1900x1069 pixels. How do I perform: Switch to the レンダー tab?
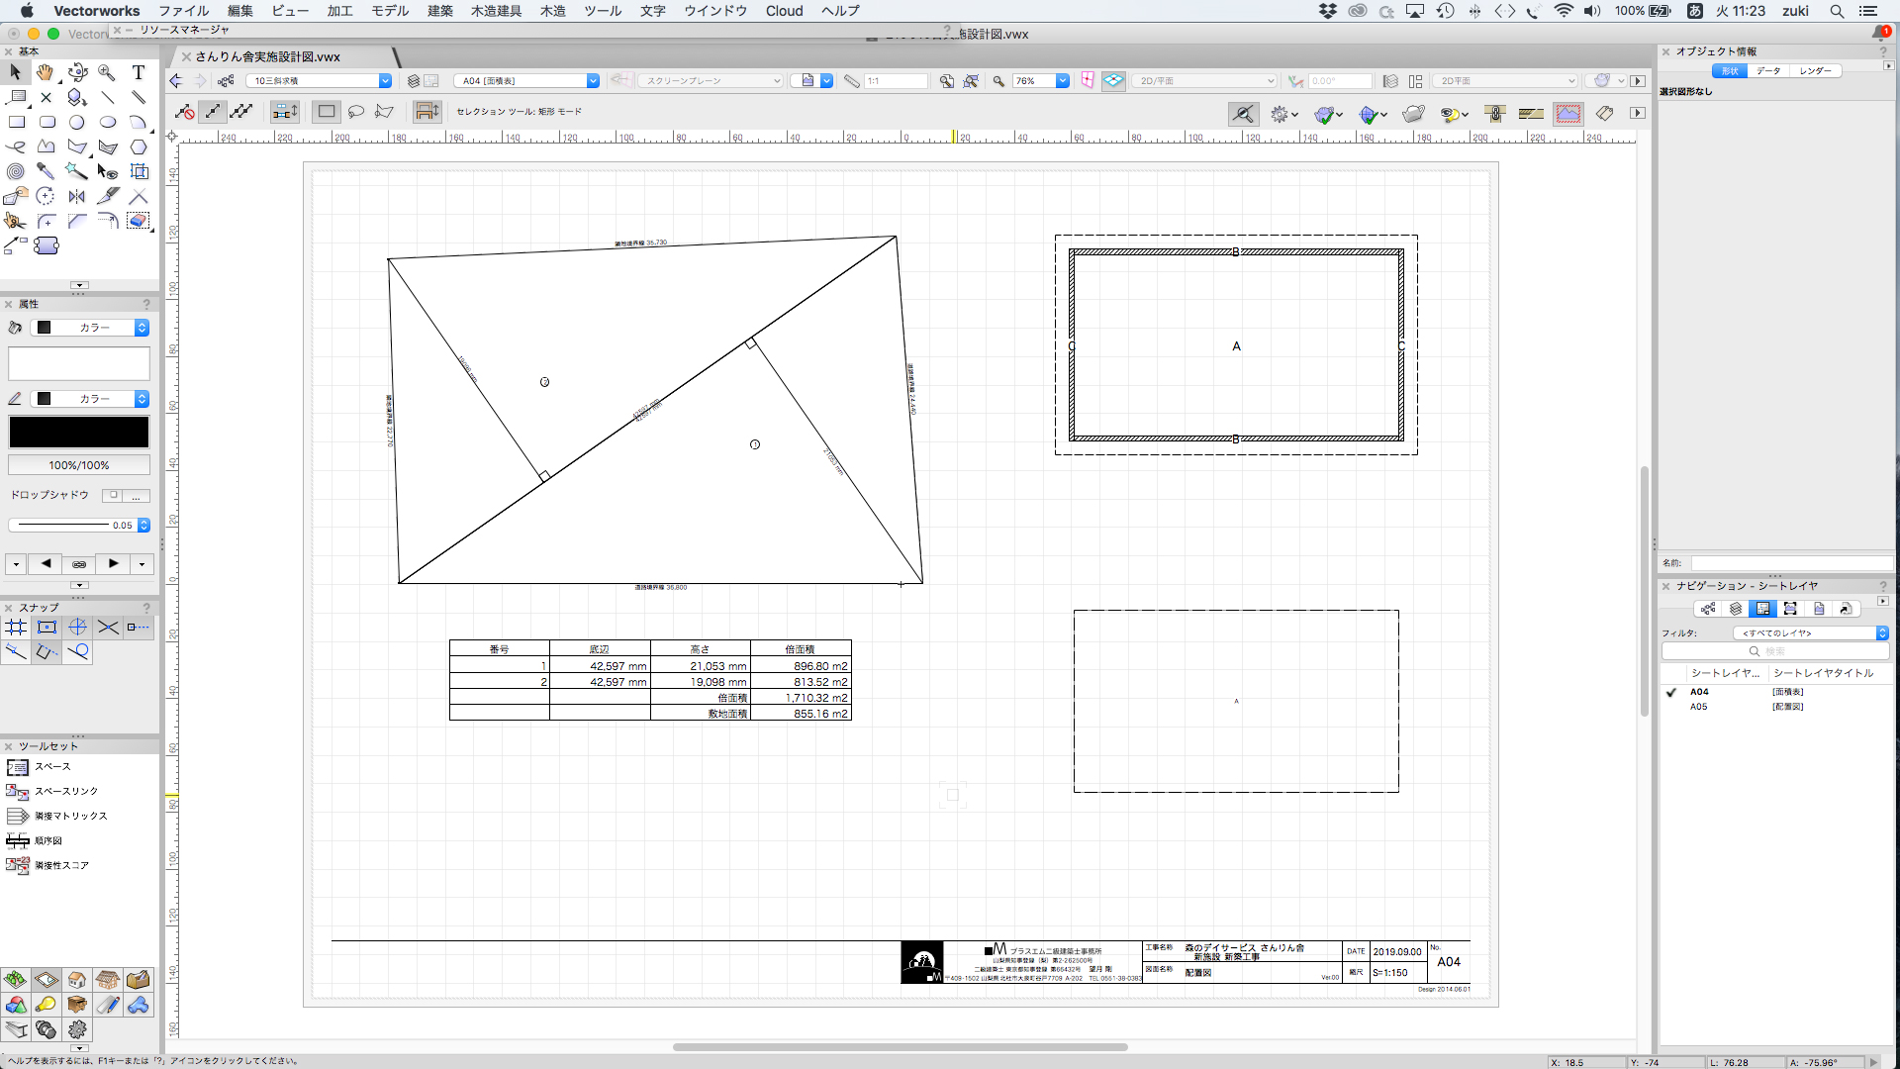tap(1815, 71)
